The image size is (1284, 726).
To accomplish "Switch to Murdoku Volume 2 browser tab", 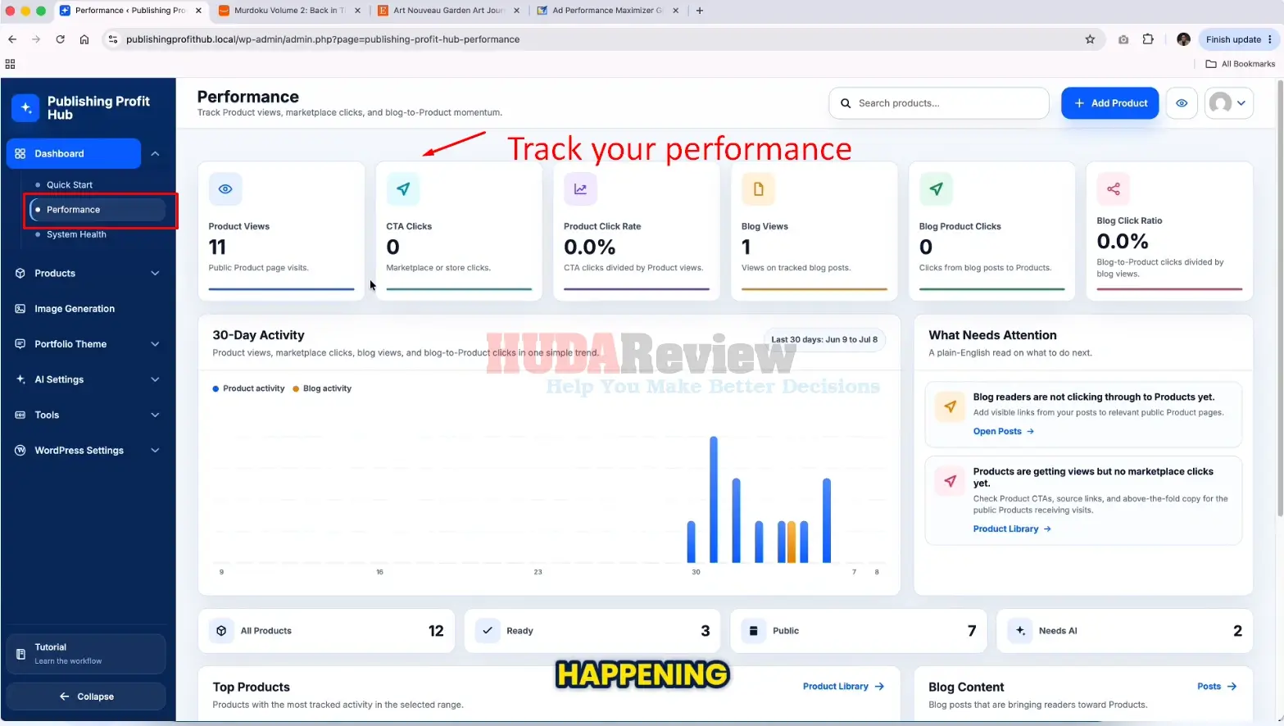I will 288,11.
